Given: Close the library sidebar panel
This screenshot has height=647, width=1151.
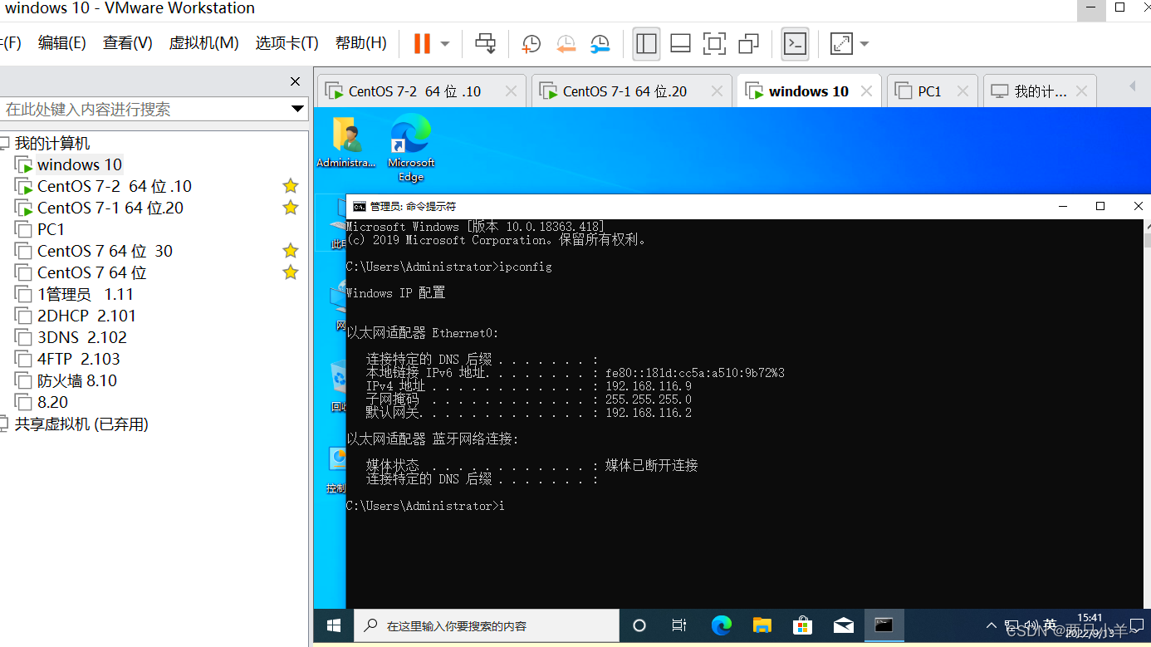Looking at the screenshot, I should point(295,81).
